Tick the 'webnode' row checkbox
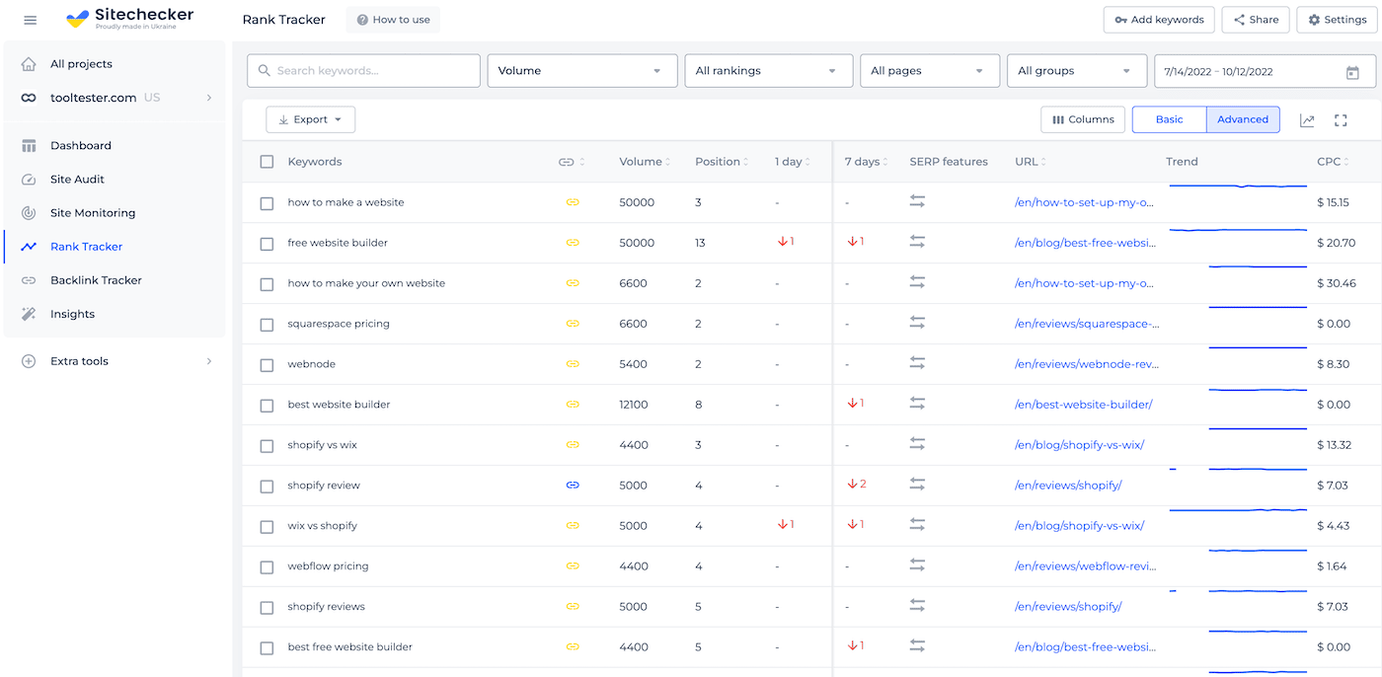 click(267, 365)
